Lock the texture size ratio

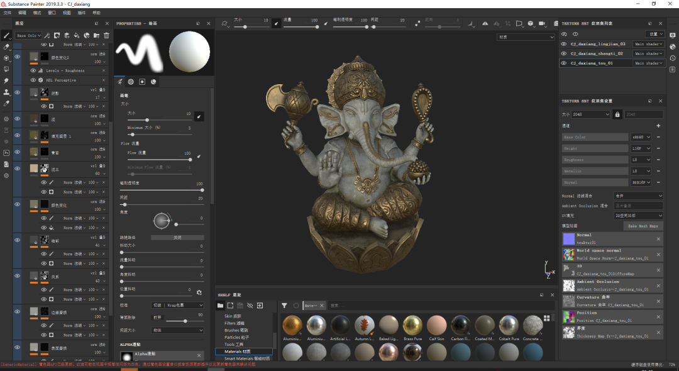(617, 114)
